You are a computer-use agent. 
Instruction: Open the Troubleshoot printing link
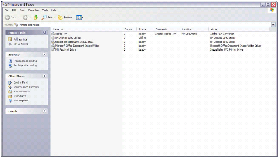[x=25, y=61]
